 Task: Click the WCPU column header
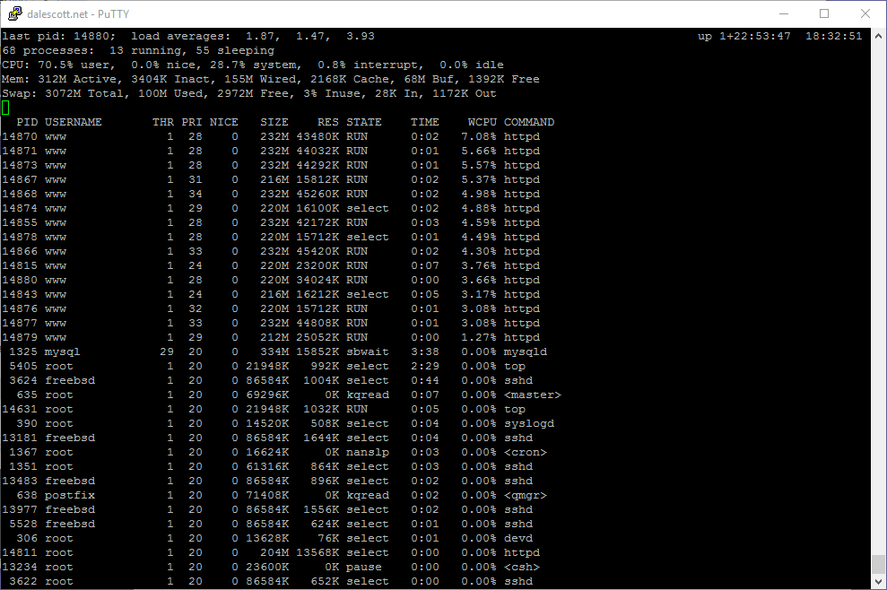(483, 122)
